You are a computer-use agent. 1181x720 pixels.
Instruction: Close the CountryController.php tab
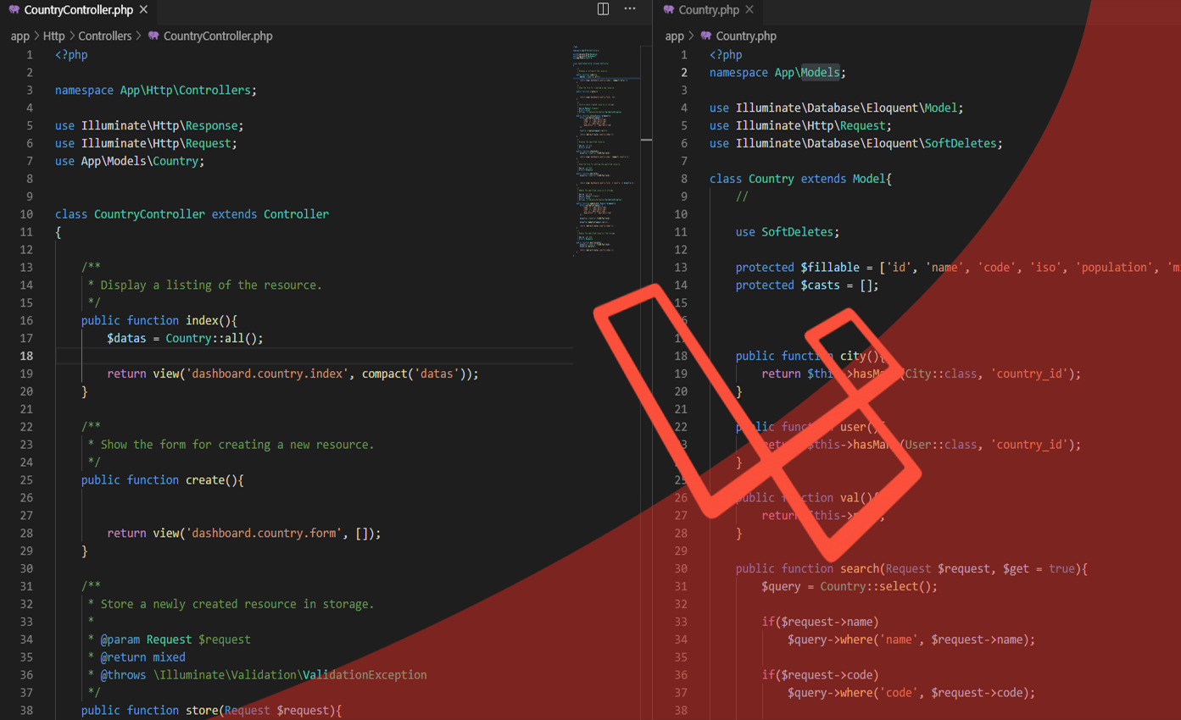[144, 10]
